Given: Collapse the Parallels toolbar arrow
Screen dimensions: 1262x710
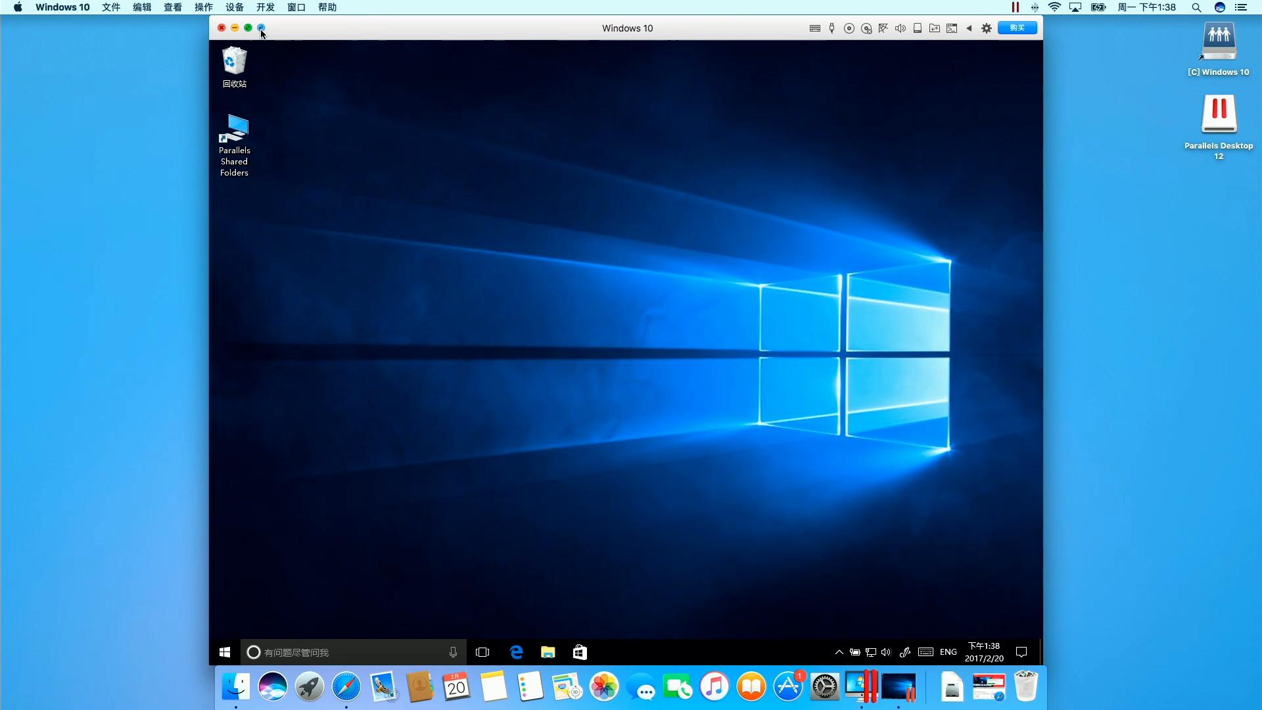Looking at the screenshot, I should [x=969, y=28].
